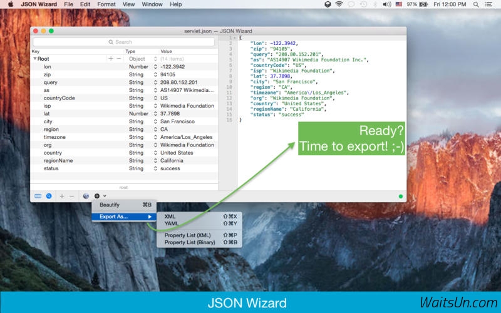Click the "city": "San Francisco" code line
The width and height of the screenshot is (501, 313).
284,82
